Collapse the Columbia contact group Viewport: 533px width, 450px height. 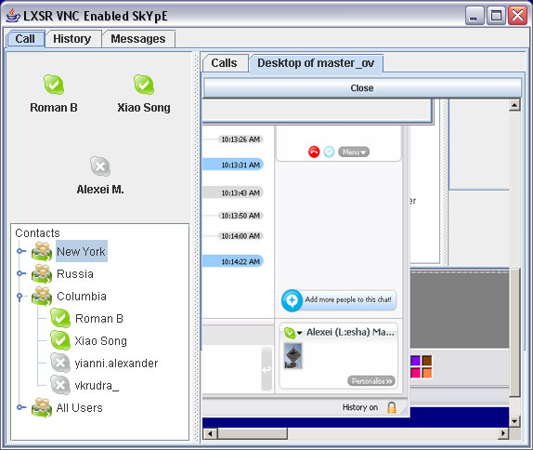[19, 297]
